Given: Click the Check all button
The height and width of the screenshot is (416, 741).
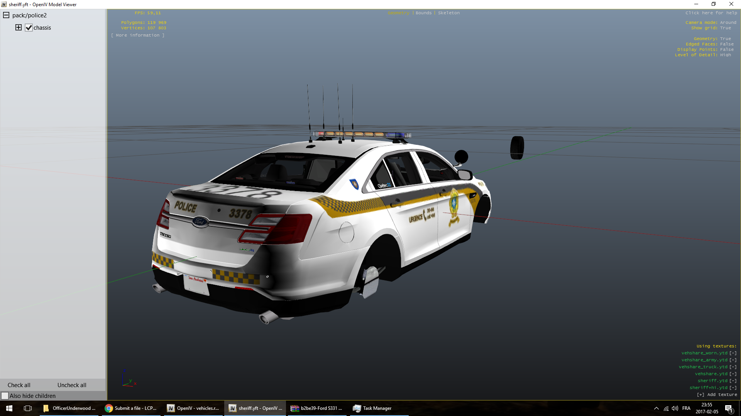Looking at the screenshot, I should click(x=19, y=385).
